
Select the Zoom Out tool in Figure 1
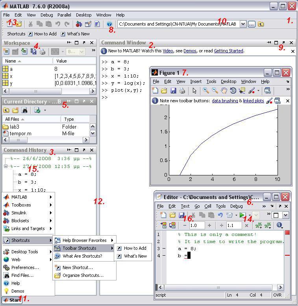215,90
